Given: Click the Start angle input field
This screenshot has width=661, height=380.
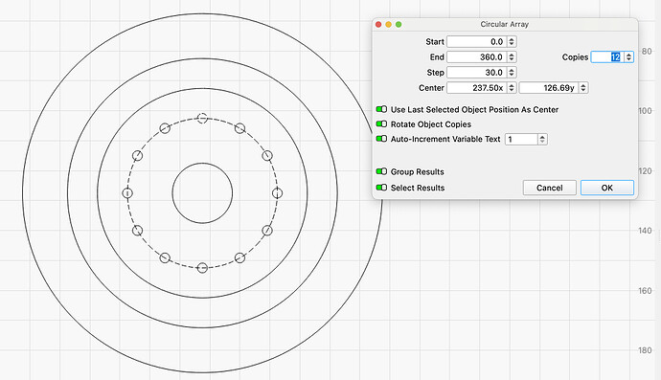Looking at the screenshot, I should tap(476, 42).
